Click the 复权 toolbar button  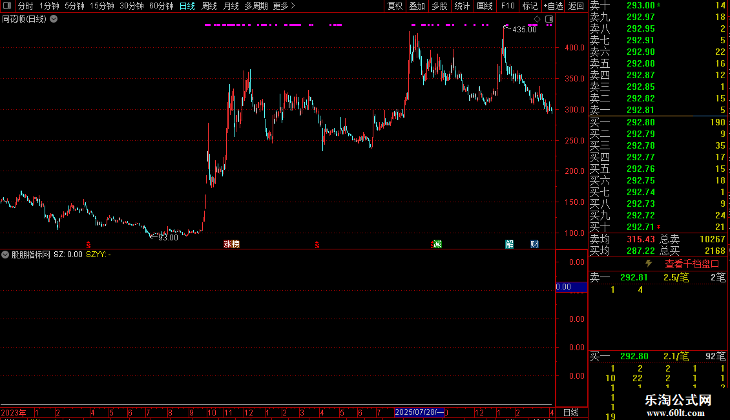[x=395, y=6]
